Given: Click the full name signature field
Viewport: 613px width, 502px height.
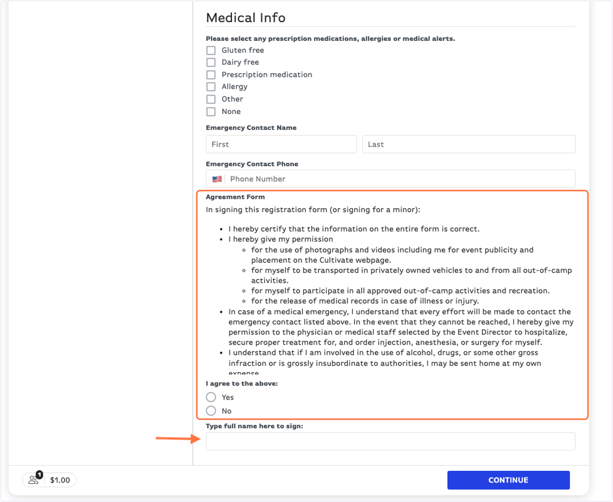Looking at the screenshot, I should tap(391, 441).
